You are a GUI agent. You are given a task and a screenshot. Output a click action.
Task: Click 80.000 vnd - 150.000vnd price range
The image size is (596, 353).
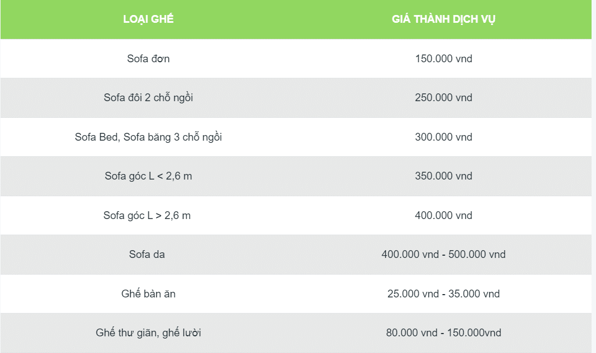444,333
